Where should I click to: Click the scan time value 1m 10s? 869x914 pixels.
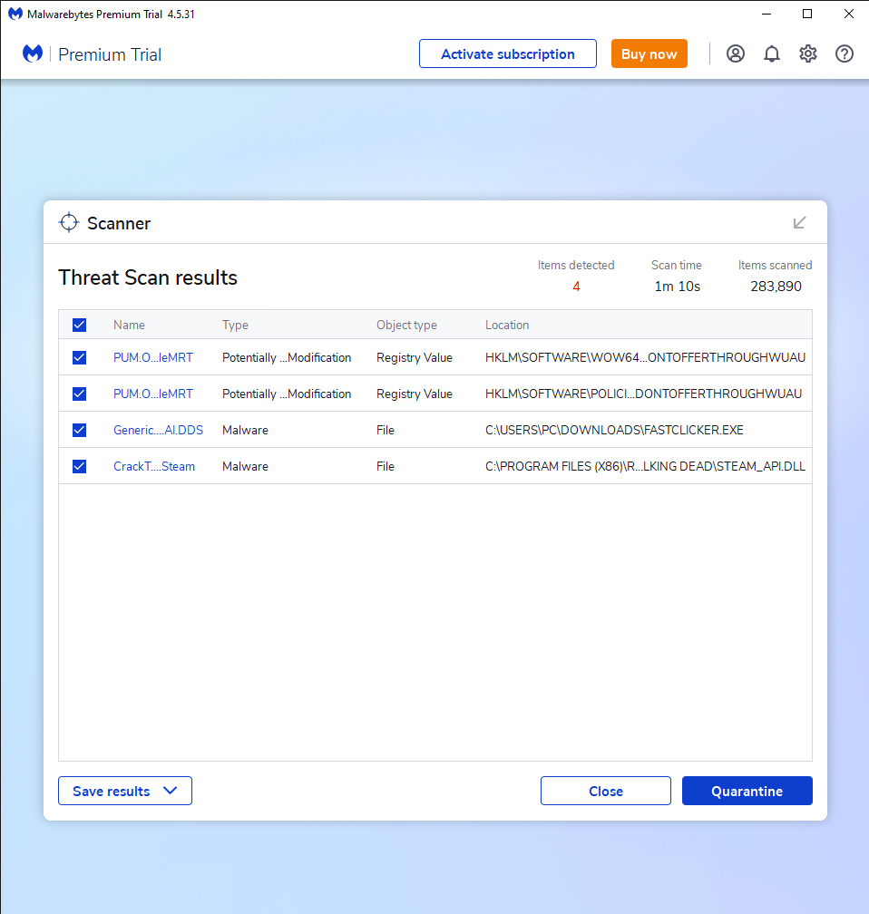point(677,287)
